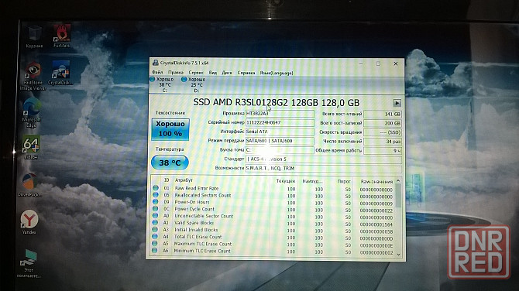Open the Справка menu
The height and width of the screenshot is (291, 519).
[246, 73]
